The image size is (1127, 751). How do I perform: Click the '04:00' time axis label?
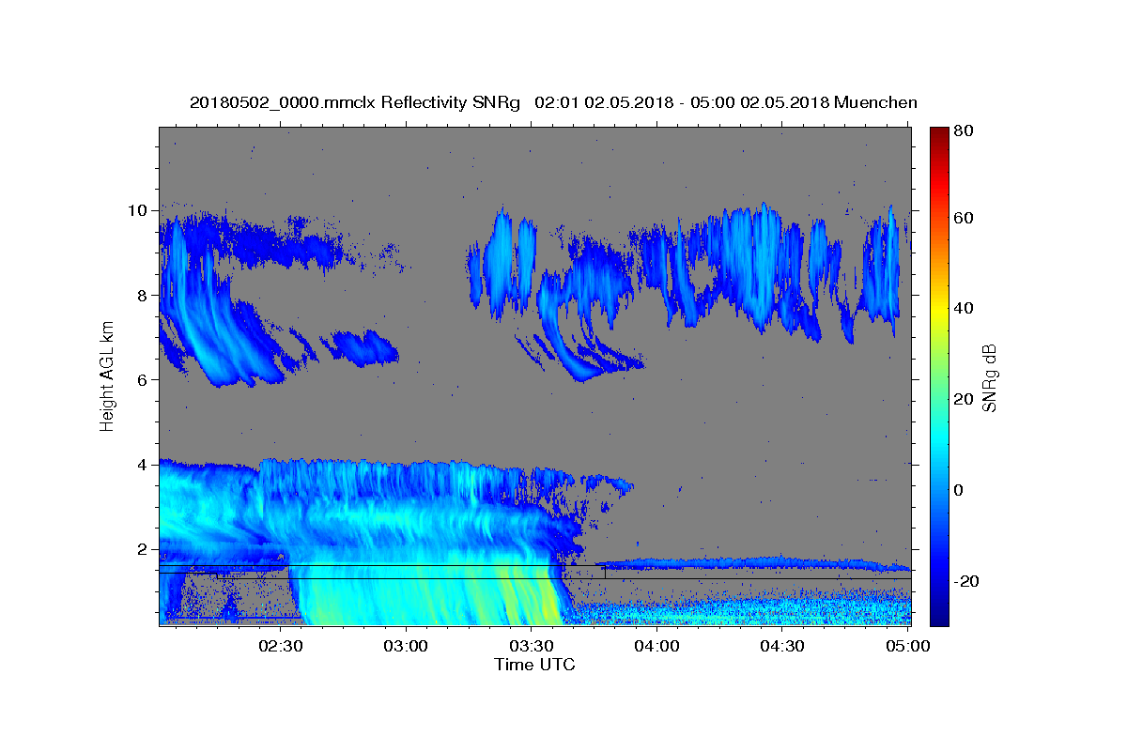(656, 646)
